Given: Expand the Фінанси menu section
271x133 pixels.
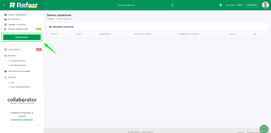Looking at the screenshot, I should [x=12, y=56].
